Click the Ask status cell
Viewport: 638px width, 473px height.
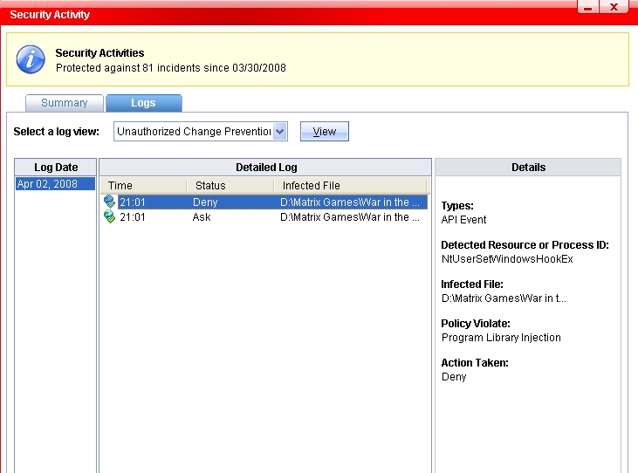(x=202, y=217)
